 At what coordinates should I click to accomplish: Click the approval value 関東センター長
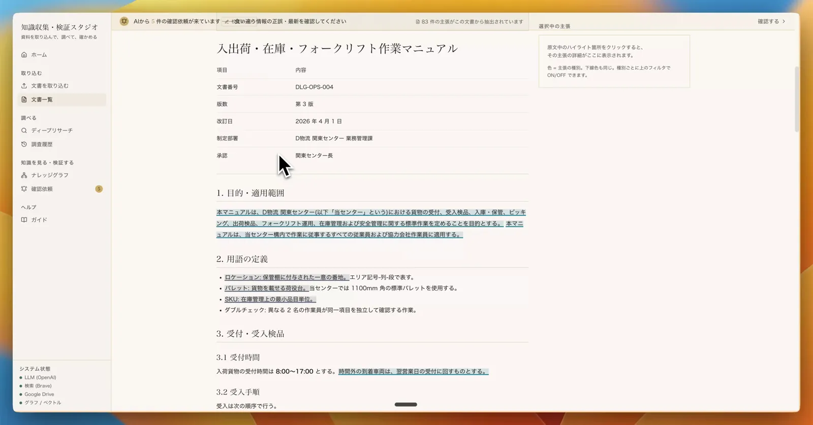point(314,156)
